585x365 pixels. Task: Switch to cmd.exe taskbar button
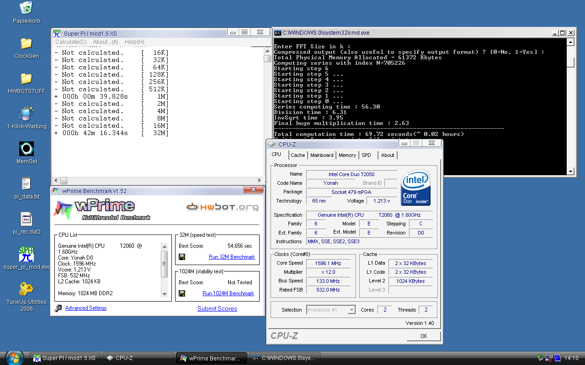pos(284,358)
